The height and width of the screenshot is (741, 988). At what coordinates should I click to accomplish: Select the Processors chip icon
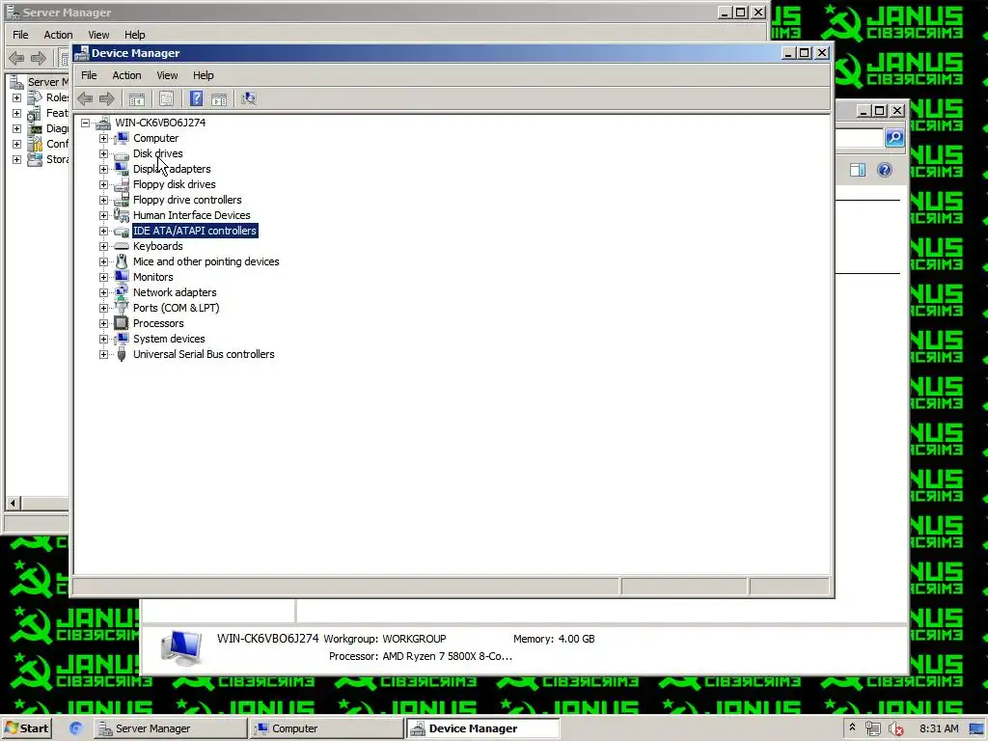coord(122,323)
